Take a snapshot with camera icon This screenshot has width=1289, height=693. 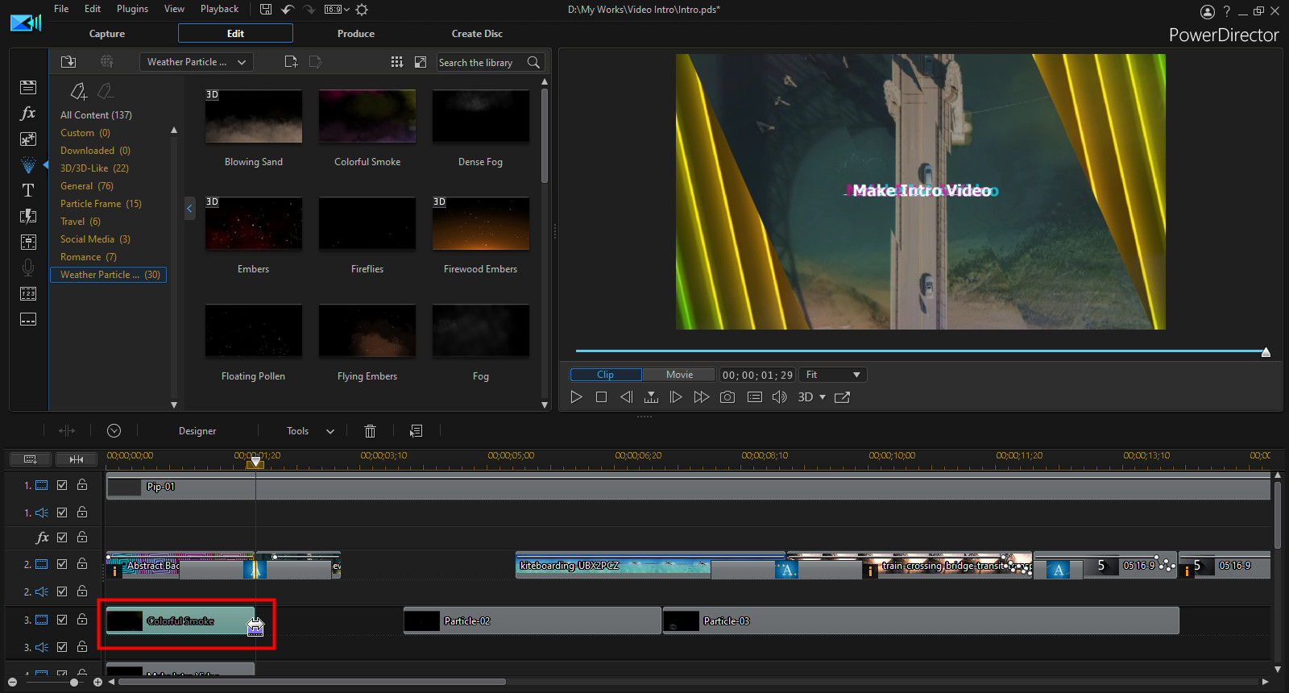[x=727, y=397]
